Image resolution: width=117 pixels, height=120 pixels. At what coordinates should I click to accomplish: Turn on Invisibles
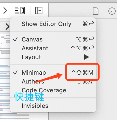click(x=53, y=106)
